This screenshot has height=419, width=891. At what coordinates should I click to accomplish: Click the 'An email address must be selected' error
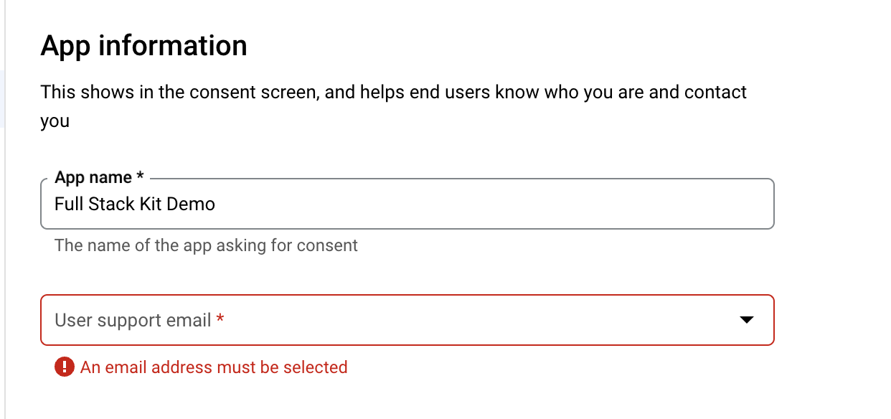point(214,367)
